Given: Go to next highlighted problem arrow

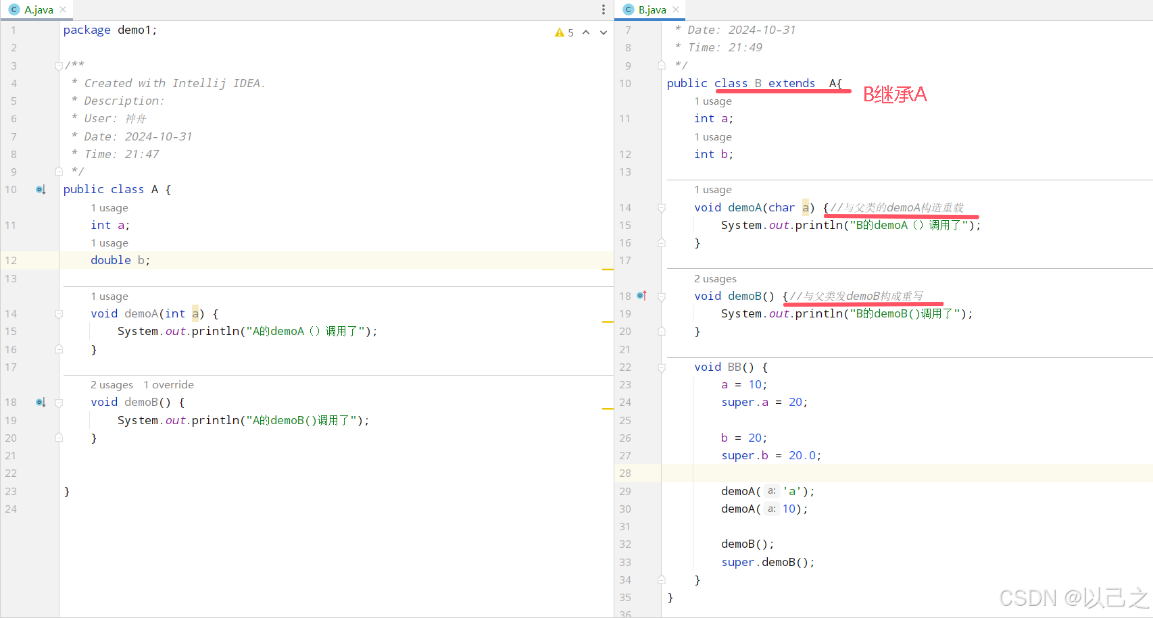Looking at the screenshot, I should click(604, 32).
